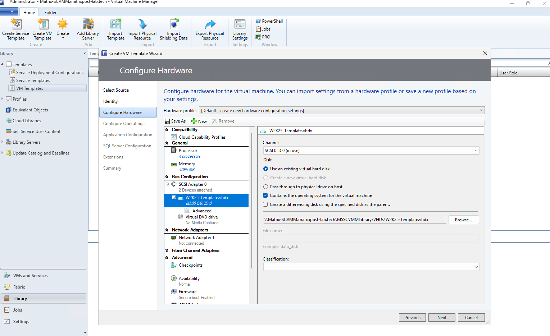Collapse the General hardware section
Viewport: 550px width, 336px height.
point(167,143)
